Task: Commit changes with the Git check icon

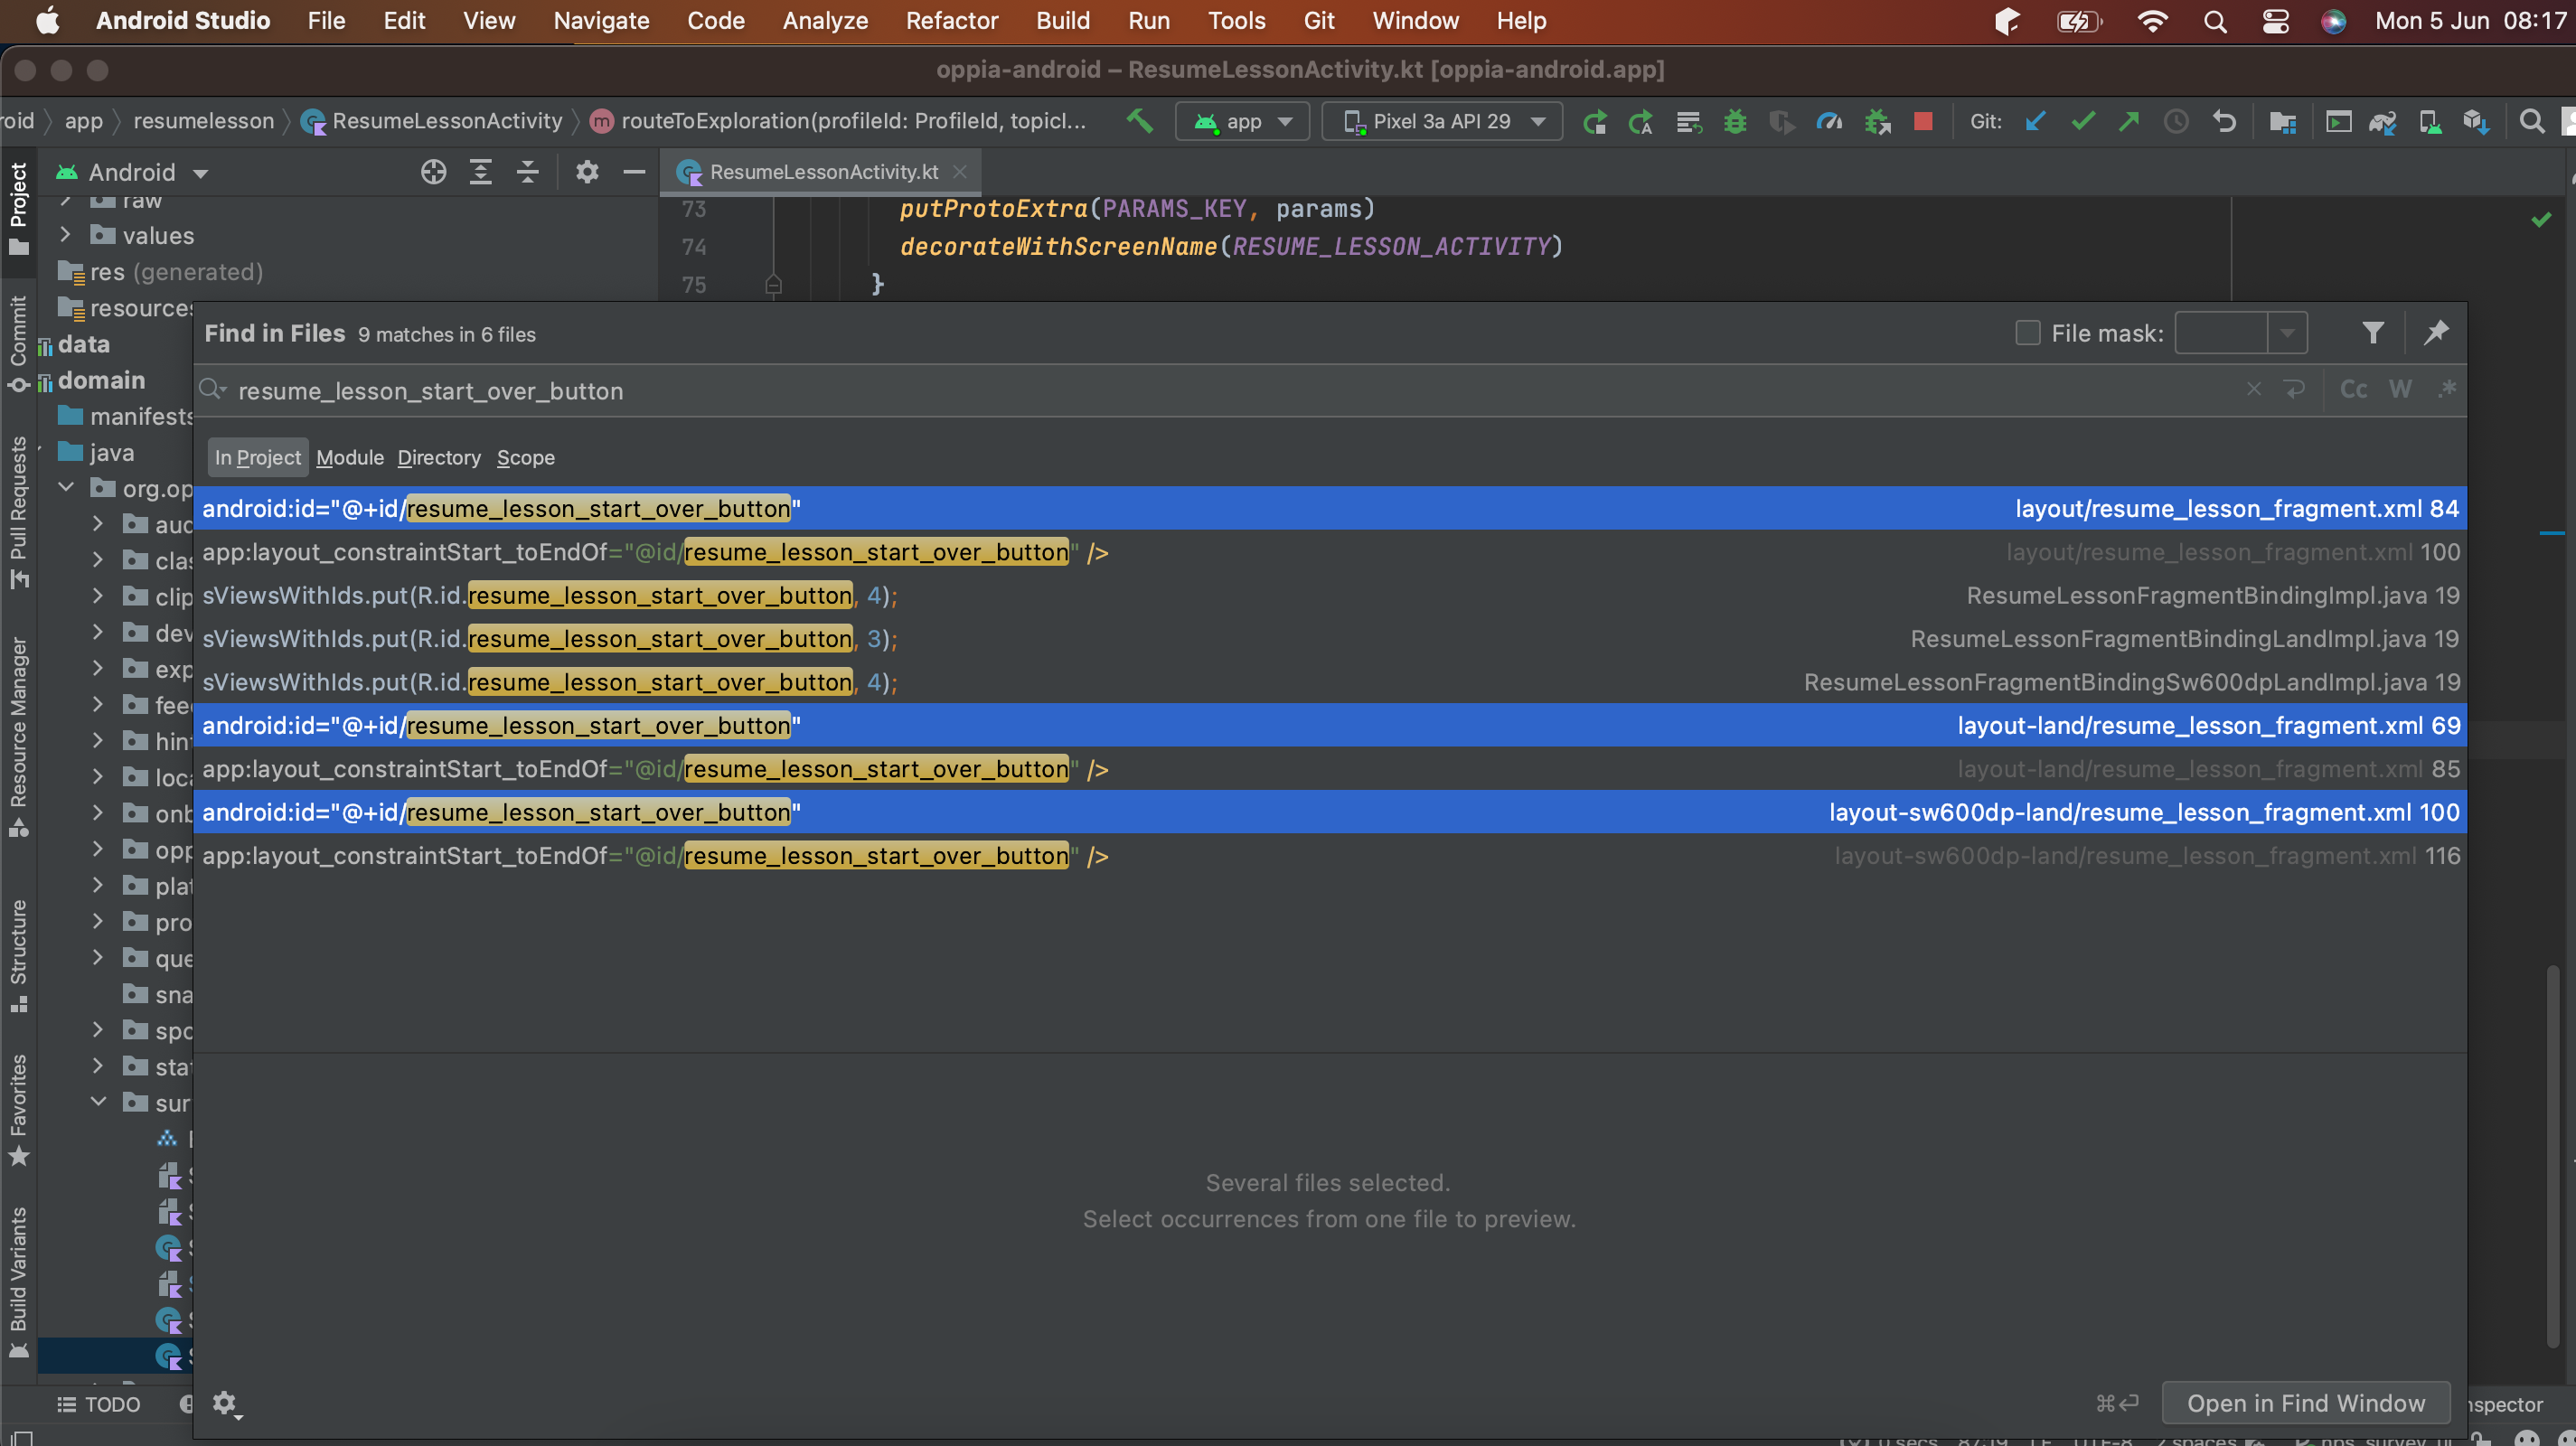Action: tap(2082, 121)
